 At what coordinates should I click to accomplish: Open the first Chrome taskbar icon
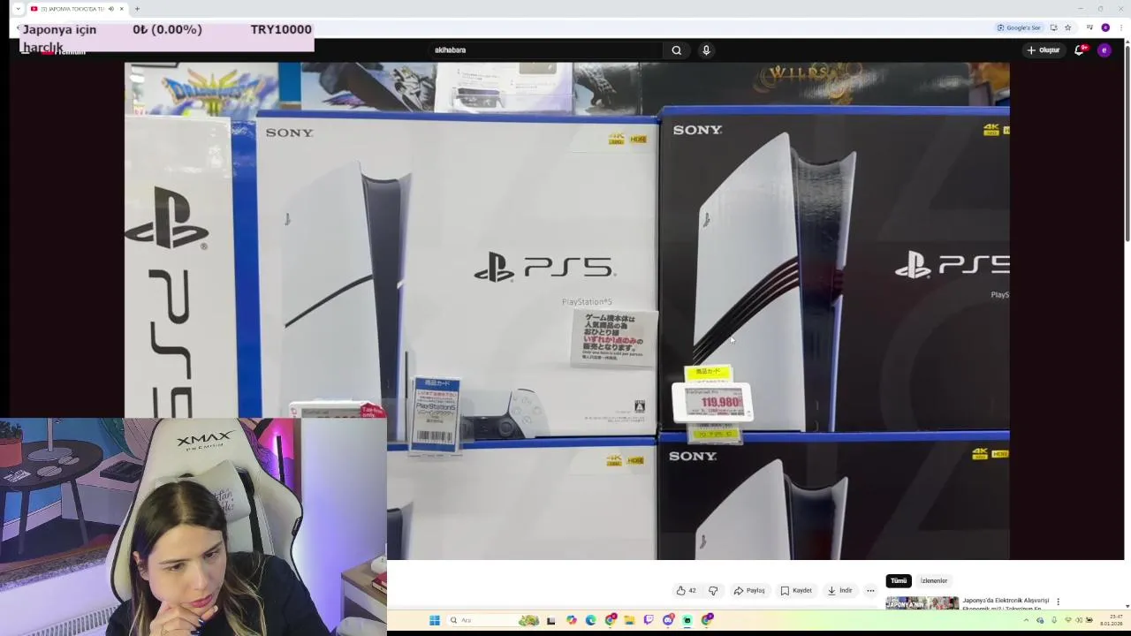(610, 620)
